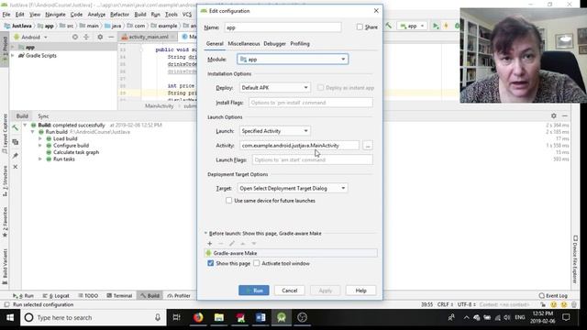The height and width of the screenshot is (330, 587).
Task: Click the project panel settings gear icon
Action: click(100, 37)
